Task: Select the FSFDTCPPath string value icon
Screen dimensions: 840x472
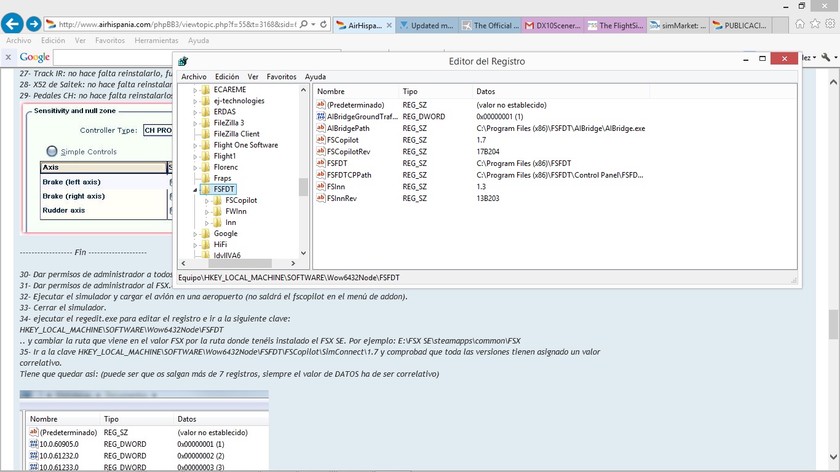Action: click(320, 175)
